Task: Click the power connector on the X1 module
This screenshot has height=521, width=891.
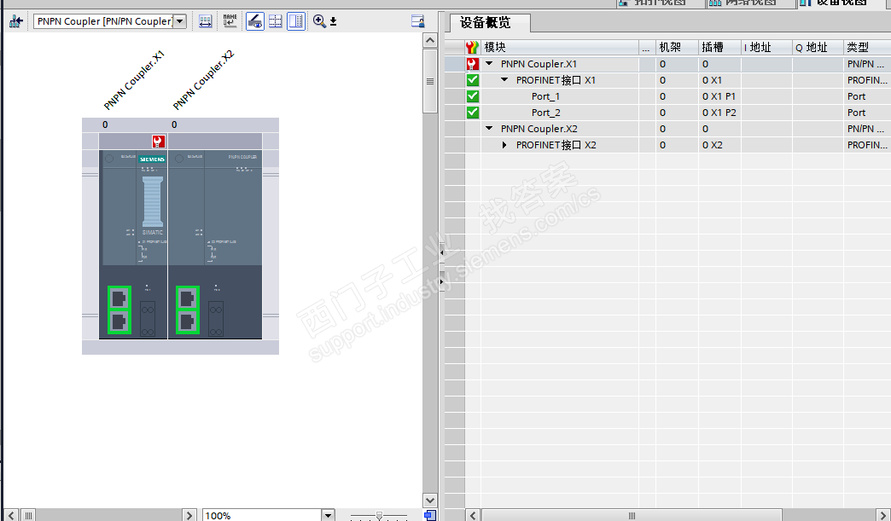Action: click(148, 318)
